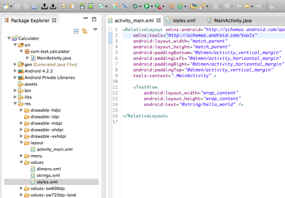Click the Print icon in toolbar
This screenshot has height=198, width=285.
34,6
